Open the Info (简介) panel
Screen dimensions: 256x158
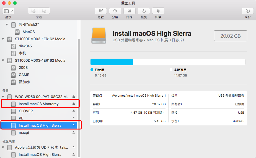click(247, 11)
